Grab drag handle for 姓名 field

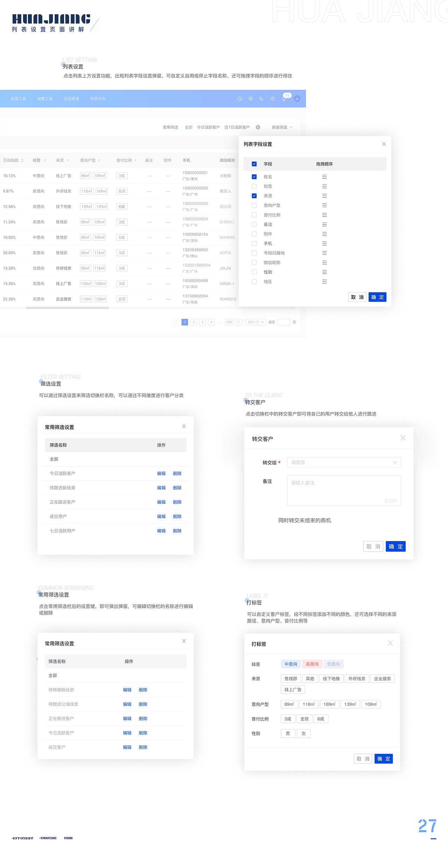324,177
